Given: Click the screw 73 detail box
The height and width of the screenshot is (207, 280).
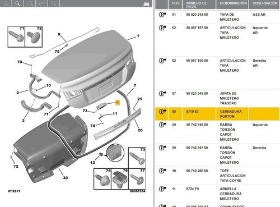Looking at the screenshot, I should tap(137, 158).
